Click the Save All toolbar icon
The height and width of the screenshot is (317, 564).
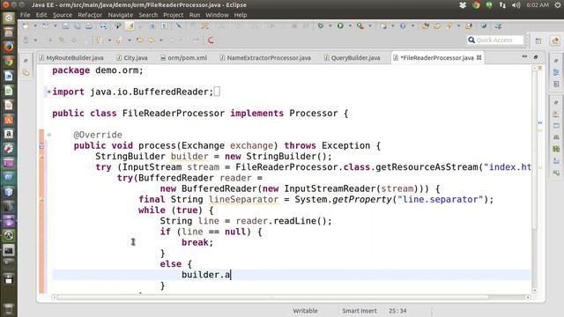pos(77,26)
